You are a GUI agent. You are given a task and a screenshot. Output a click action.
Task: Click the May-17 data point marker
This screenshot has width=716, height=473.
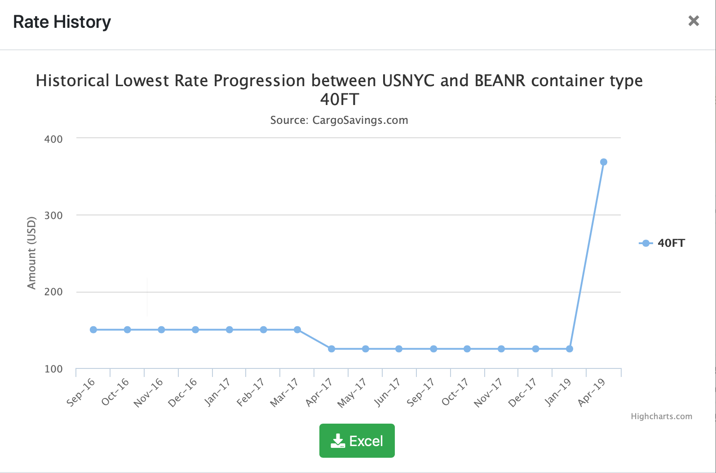pos(366,349)
